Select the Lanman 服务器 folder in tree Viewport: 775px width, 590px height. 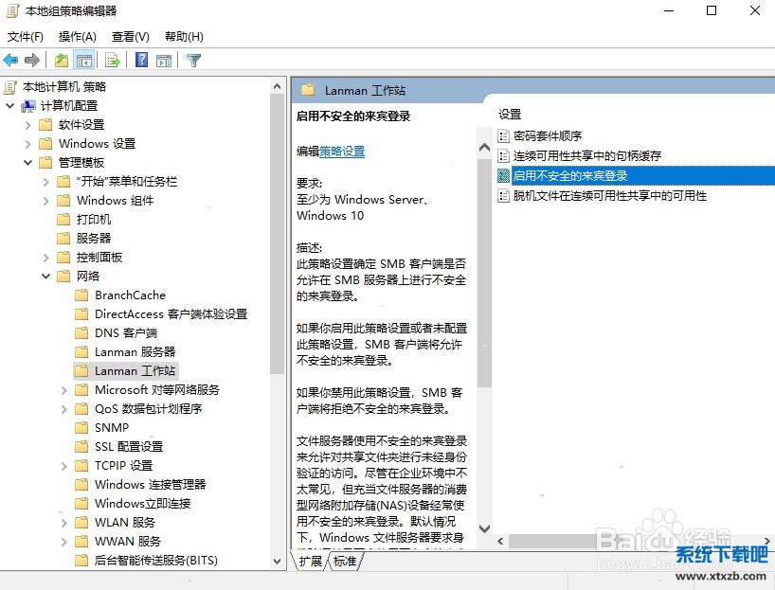[135, 352]
